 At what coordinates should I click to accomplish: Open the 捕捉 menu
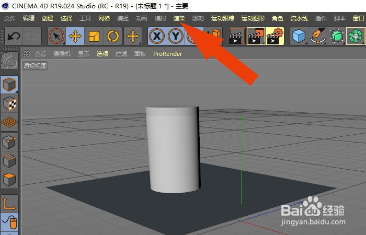point(123,18)
